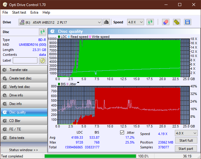This screenshot has width=201, height=159.
Task: Click the Samples value 378077
Action: tap(163, 147)
